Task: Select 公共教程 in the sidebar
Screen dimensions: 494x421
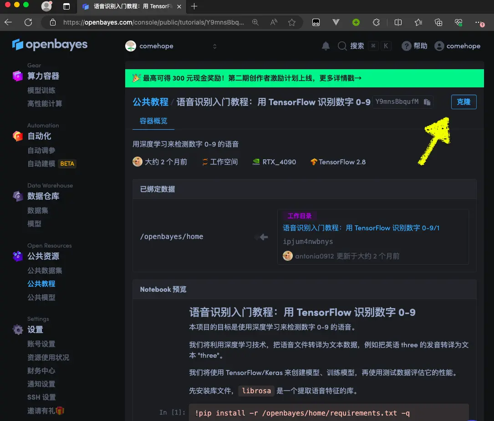Action: point(41,284)
